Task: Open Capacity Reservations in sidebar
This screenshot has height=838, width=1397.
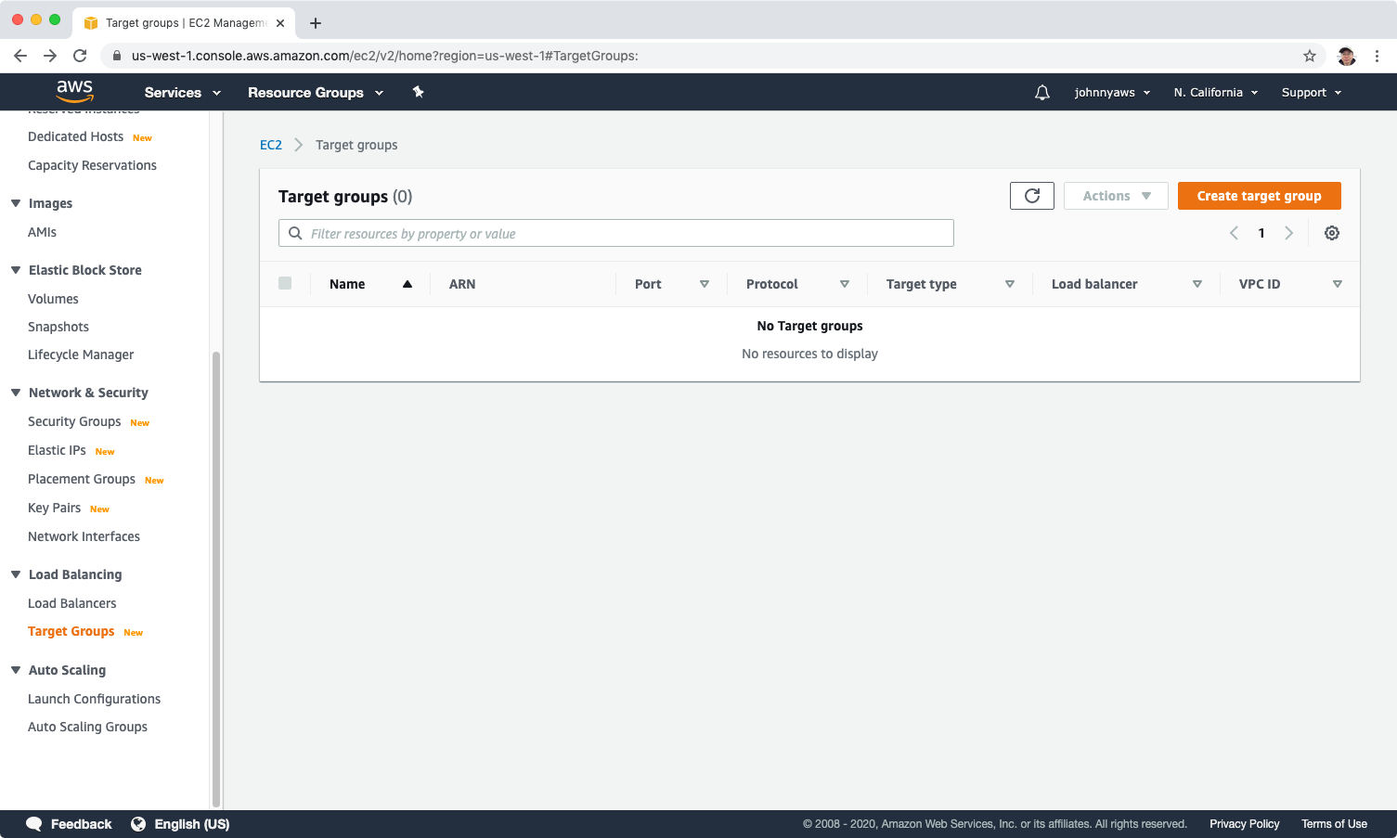Action: [92, 165]
